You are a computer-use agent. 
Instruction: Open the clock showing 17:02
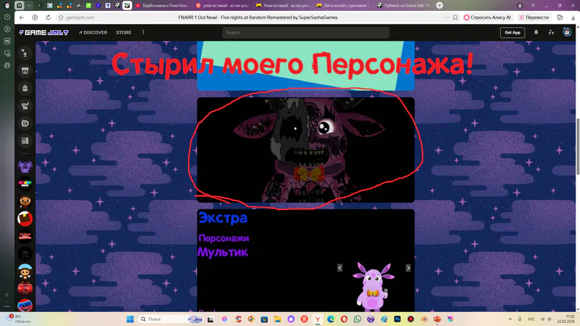[x=566, y=319]
